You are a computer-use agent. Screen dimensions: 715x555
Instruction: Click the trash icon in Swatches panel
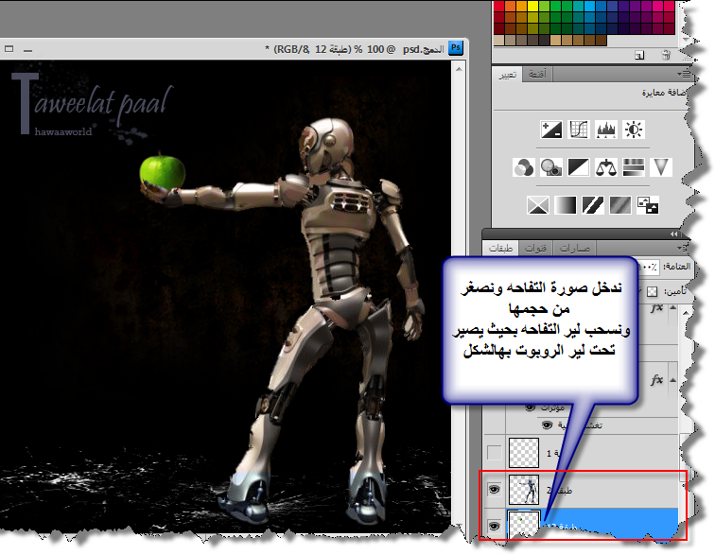pos(665,55)
